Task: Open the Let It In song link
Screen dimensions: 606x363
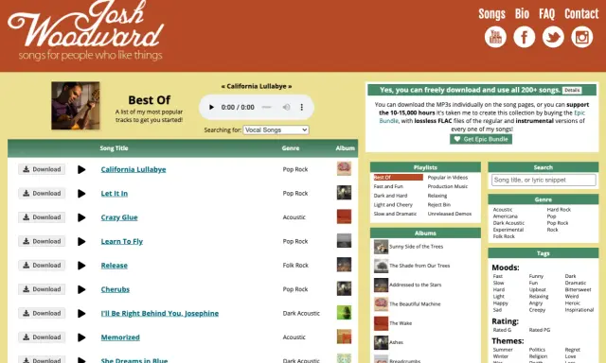Action: (114, 193)
